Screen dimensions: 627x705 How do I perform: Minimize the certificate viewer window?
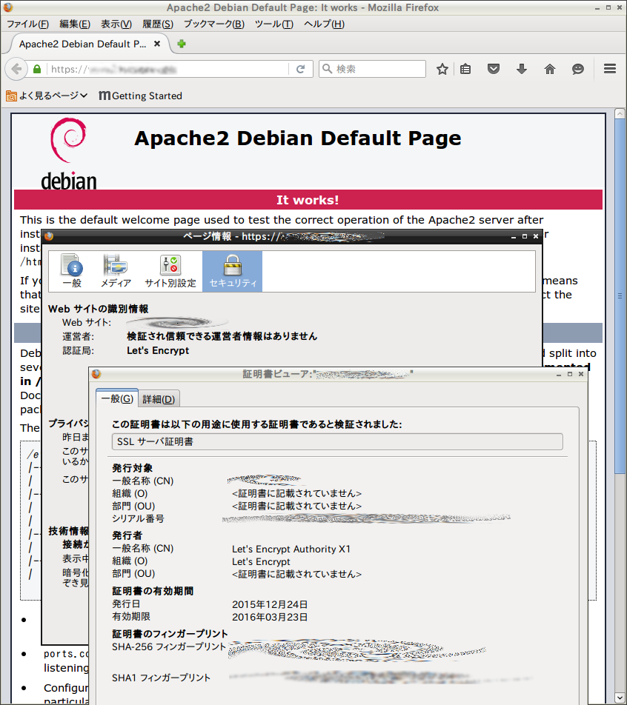click(559, 374)
